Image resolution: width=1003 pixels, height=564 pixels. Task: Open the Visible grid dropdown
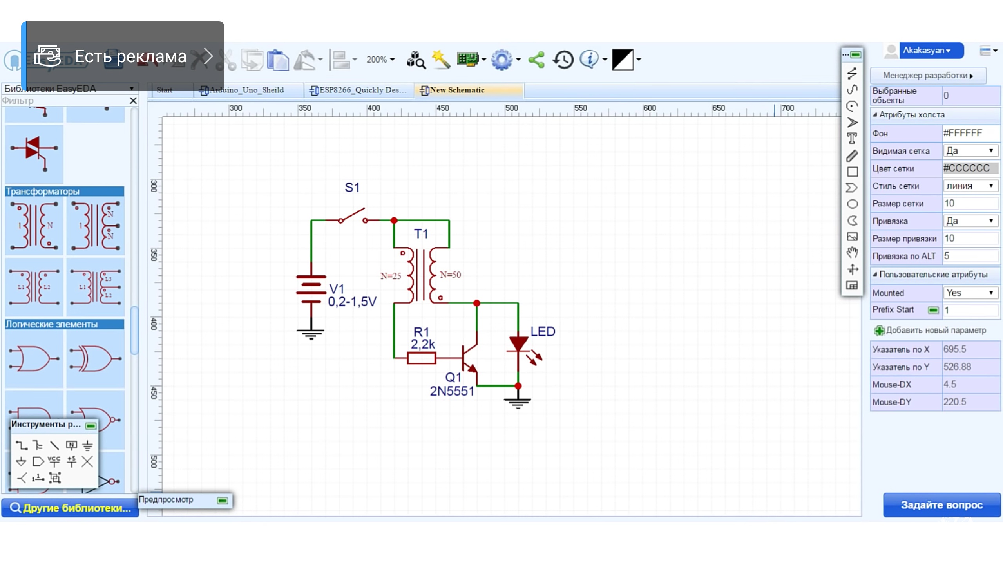pos(970,151)
